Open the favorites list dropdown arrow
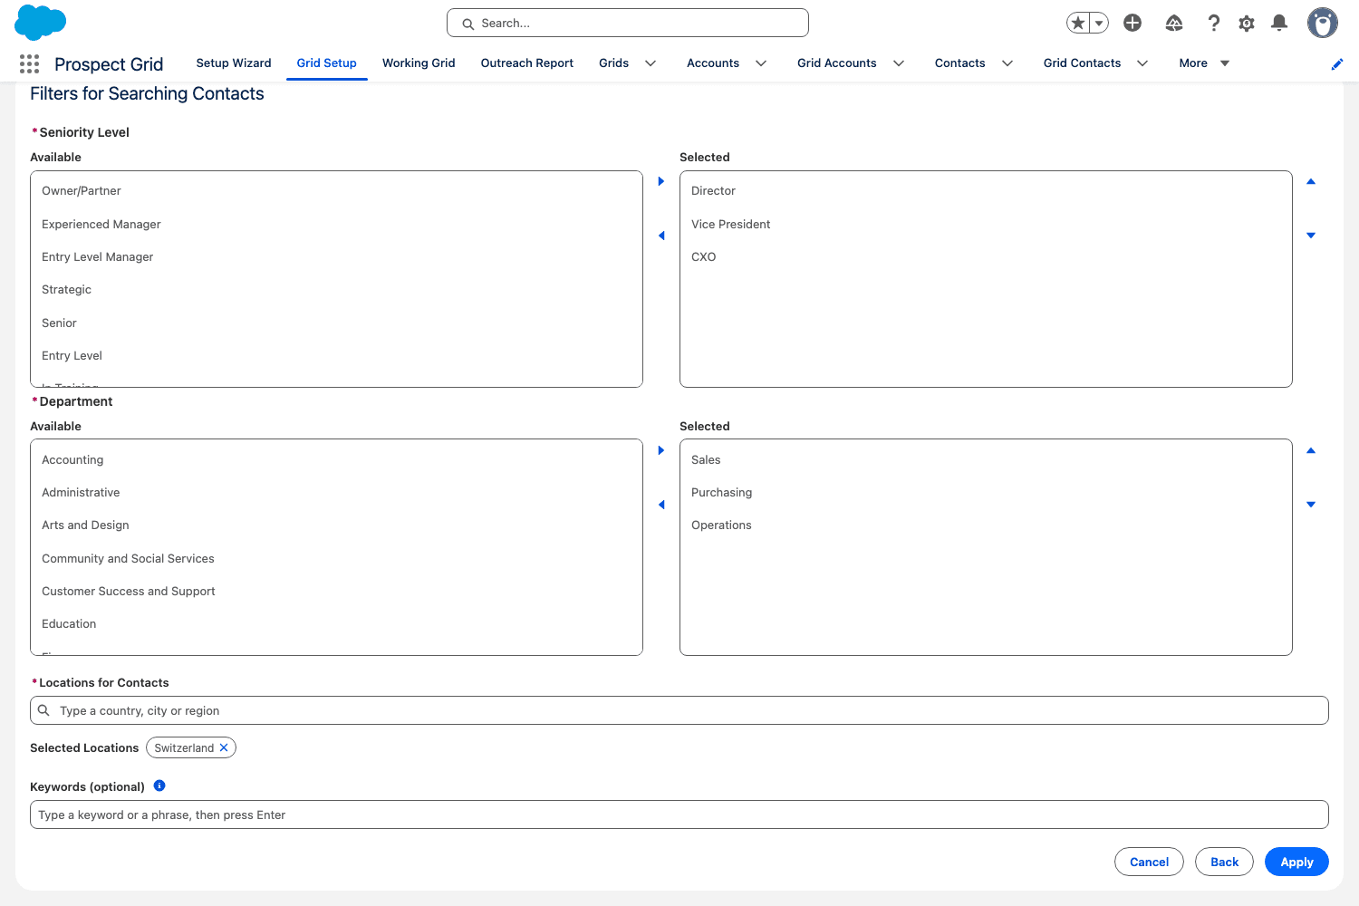Screen dimensions: 1359x906 [1099, 23]
